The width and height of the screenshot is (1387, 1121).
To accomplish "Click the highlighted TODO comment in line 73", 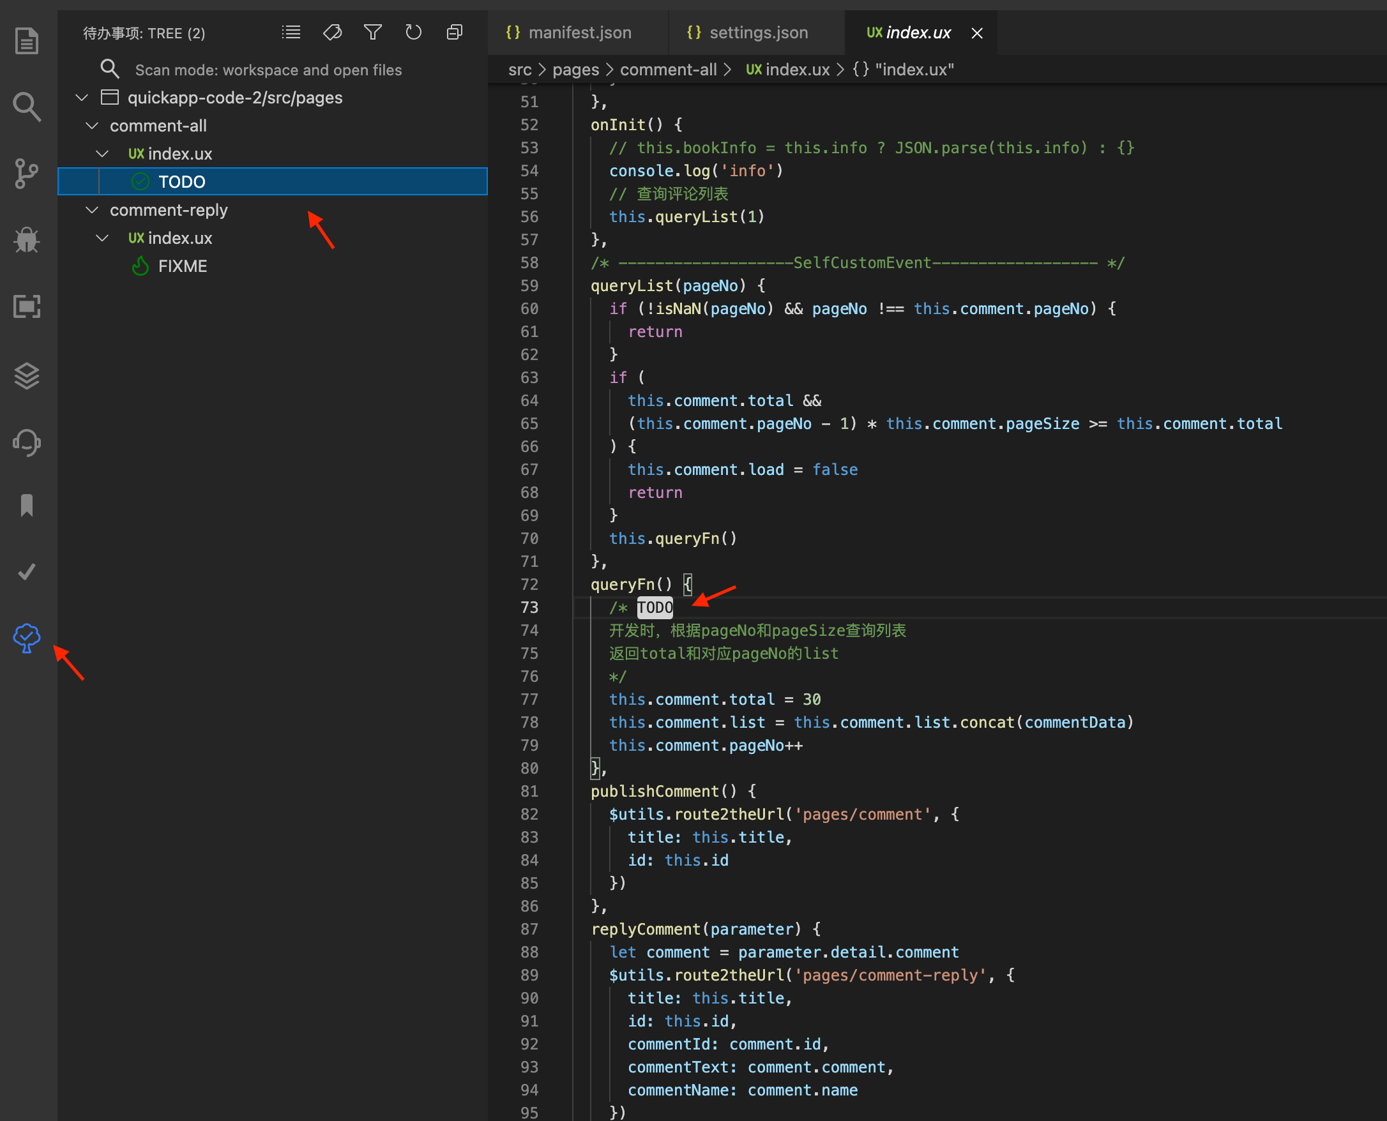I will (x=655, y=608).
